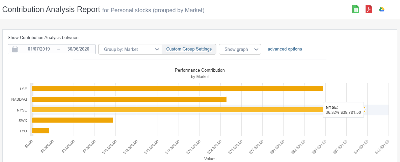
Task: Click the Contribution Analysis Report heading
Action: (51, 9)
